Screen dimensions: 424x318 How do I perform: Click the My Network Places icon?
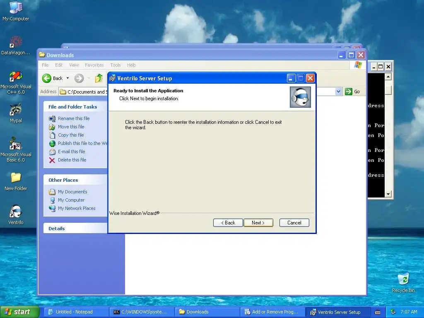(52, 209)
